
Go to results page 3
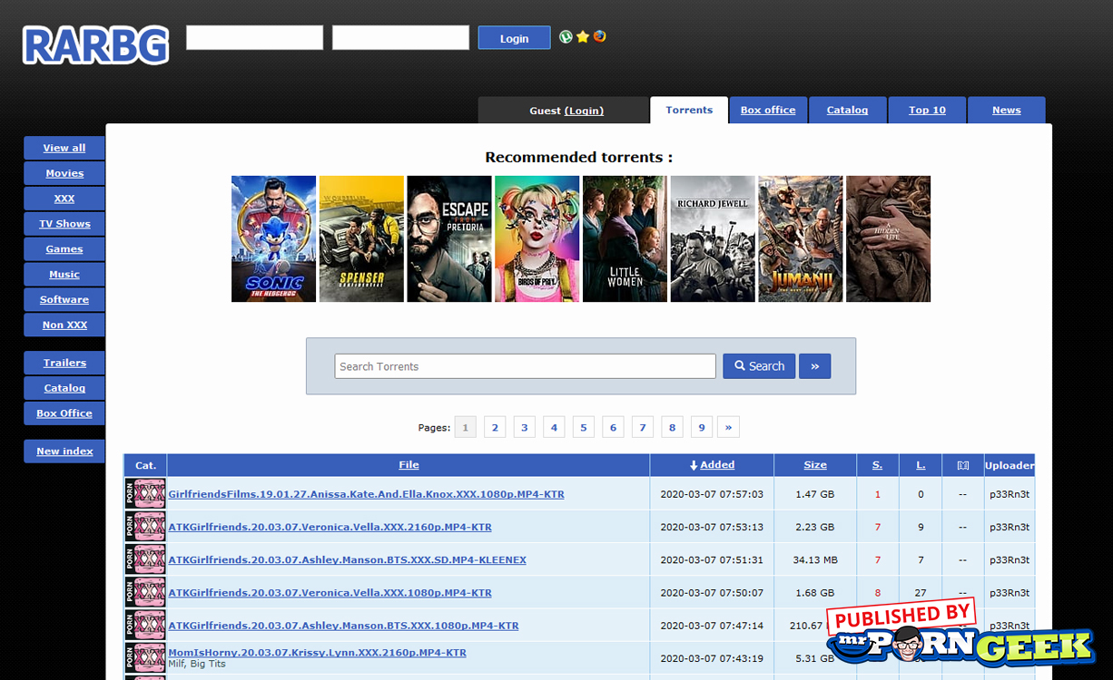point(525,427)
